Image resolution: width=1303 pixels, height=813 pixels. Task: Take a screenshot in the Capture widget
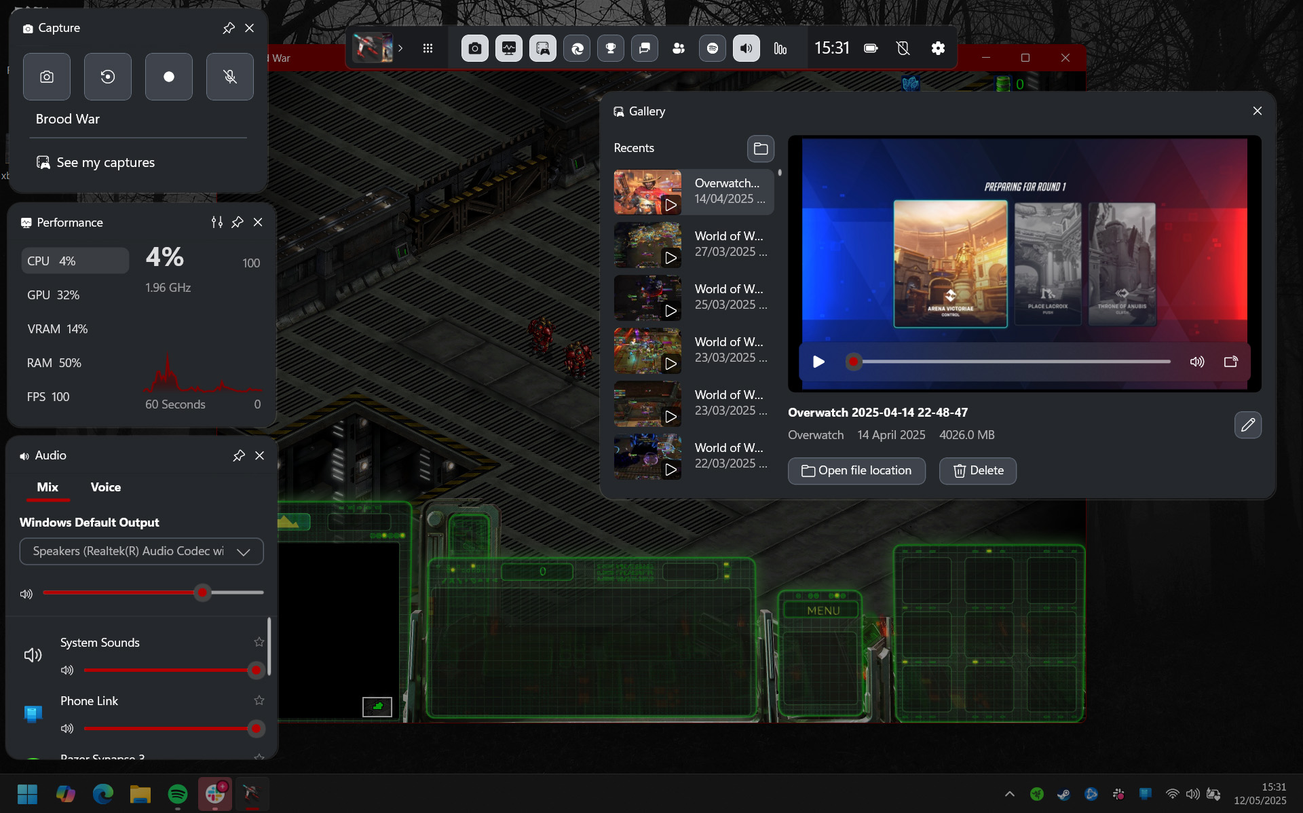point(47,77)
